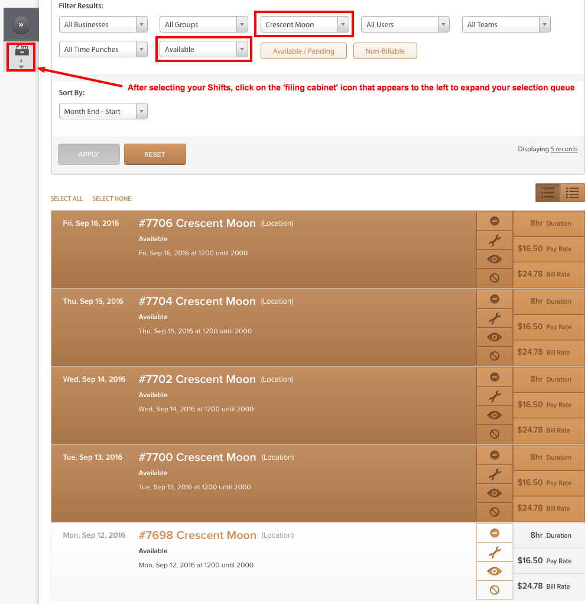This screenshot has height=604, width=588.
Task: Click wrench icon on shift #7698
Action: 495,553
